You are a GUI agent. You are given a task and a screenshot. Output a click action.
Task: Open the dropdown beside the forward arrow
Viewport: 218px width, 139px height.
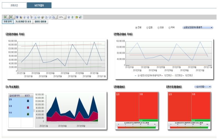tap(14, 17)
